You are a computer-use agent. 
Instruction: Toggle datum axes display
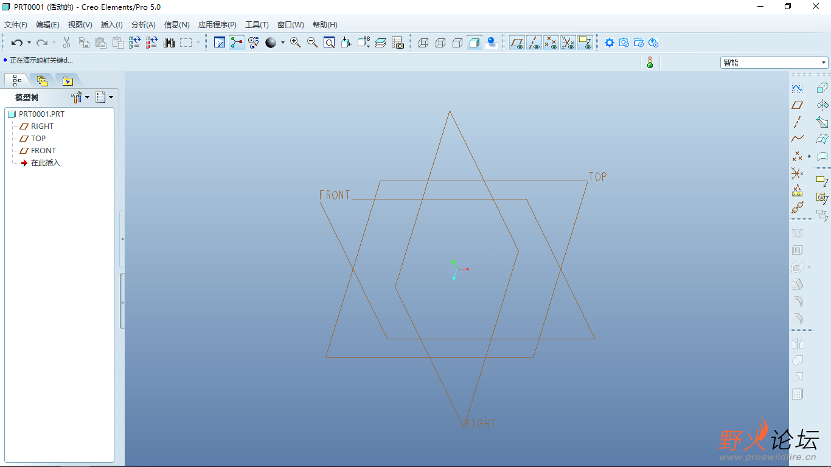(x=534, y=43)
